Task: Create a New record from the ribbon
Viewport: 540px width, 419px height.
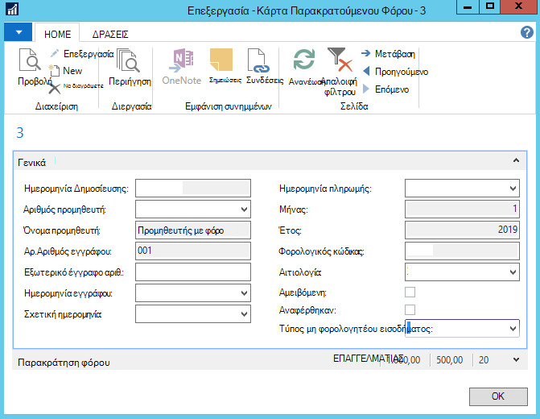Action: [65, 71]
